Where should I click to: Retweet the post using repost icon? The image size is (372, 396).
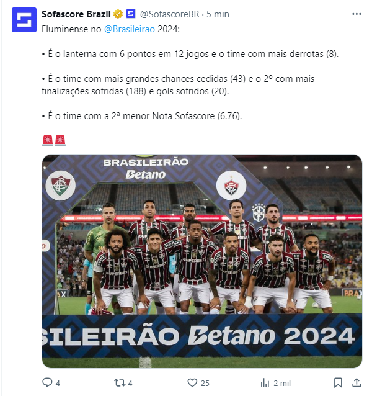[x=120, y=383]
